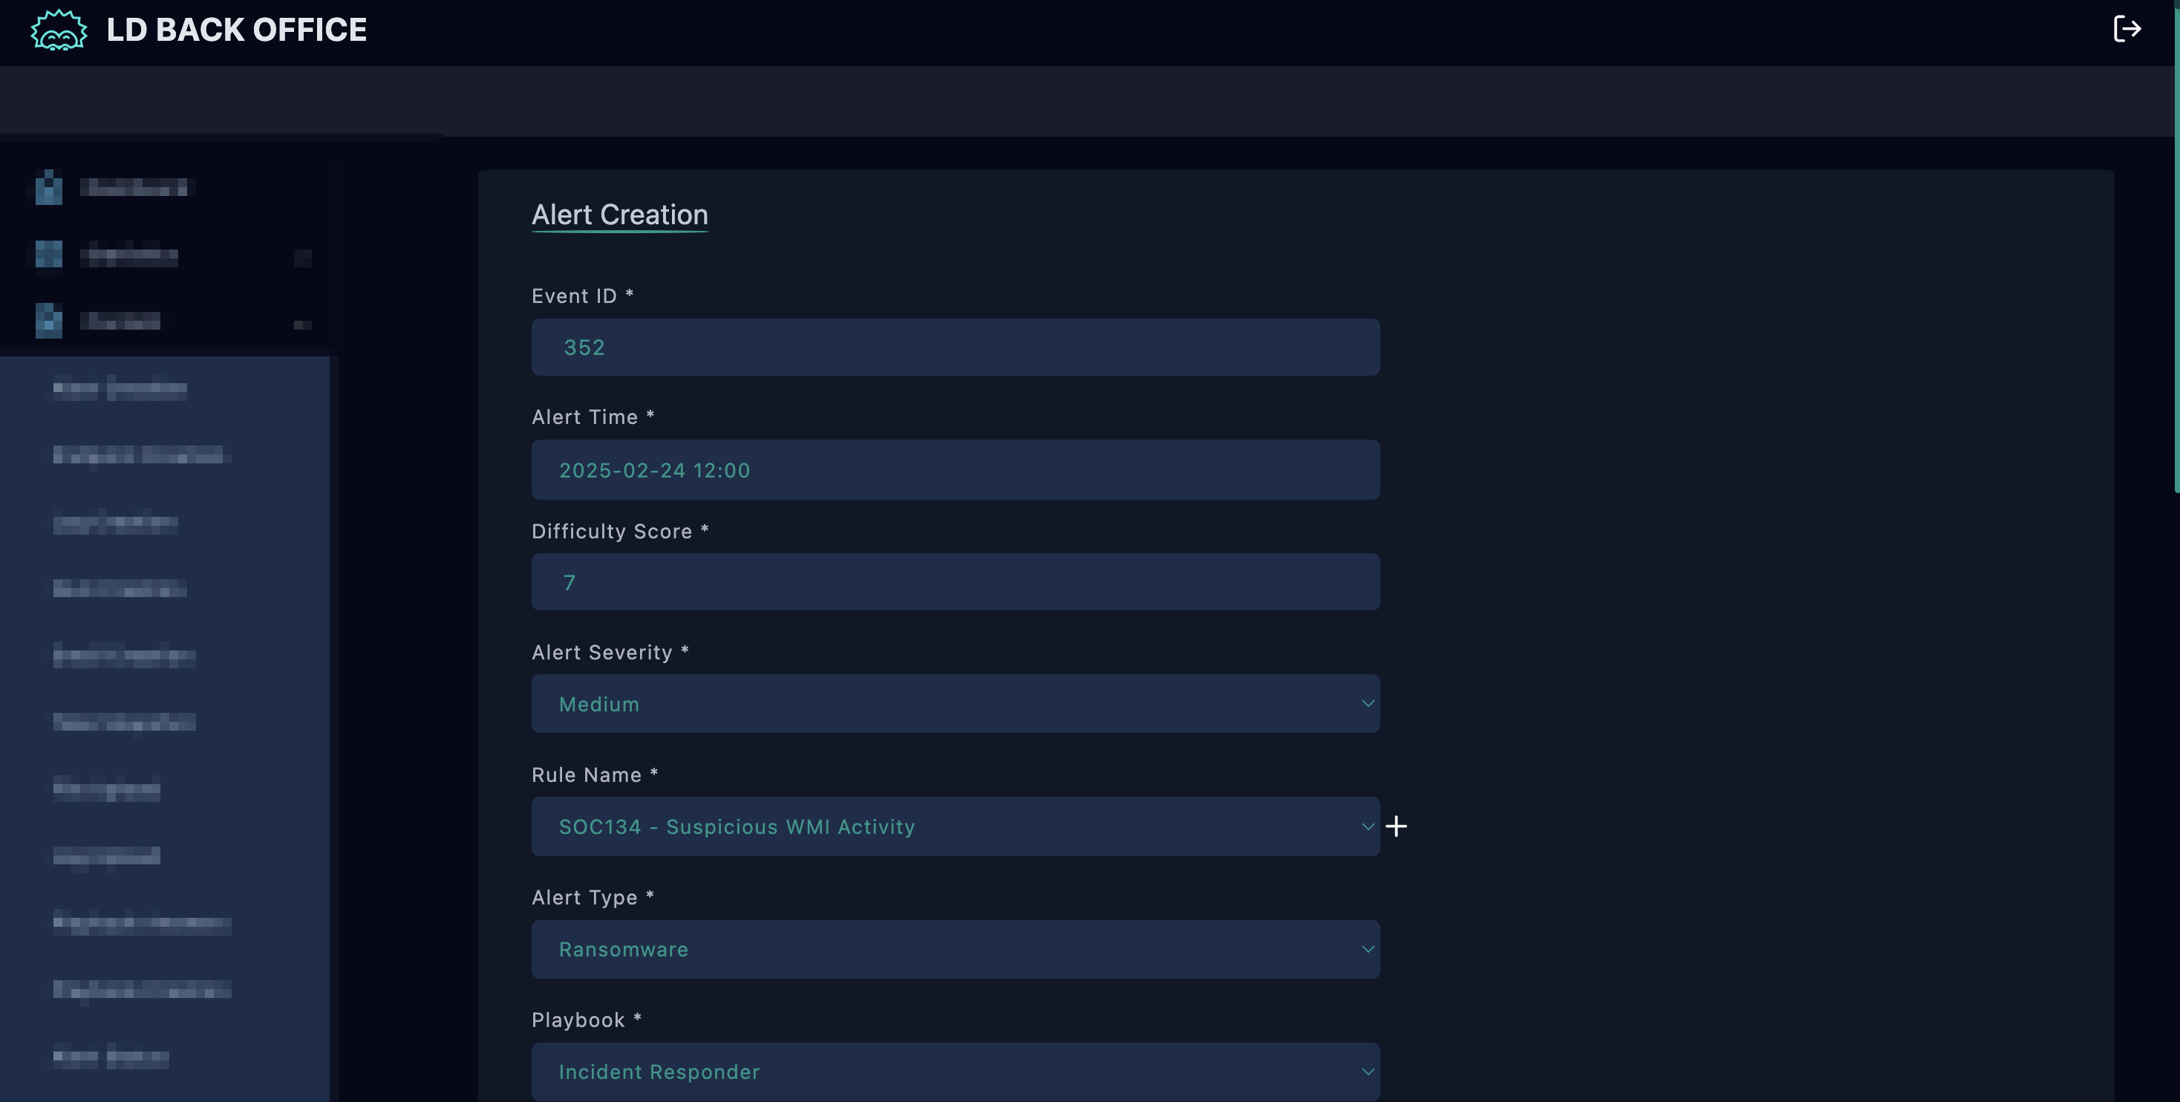Select the third sidebar section icon
This screenshot has width=2180, height=1102.
(x=48, y=320)
